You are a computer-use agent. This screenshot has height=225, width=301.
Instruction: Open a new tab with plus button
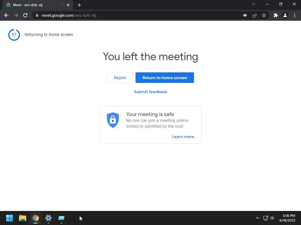pyautogui.click(x=79, y=5)
